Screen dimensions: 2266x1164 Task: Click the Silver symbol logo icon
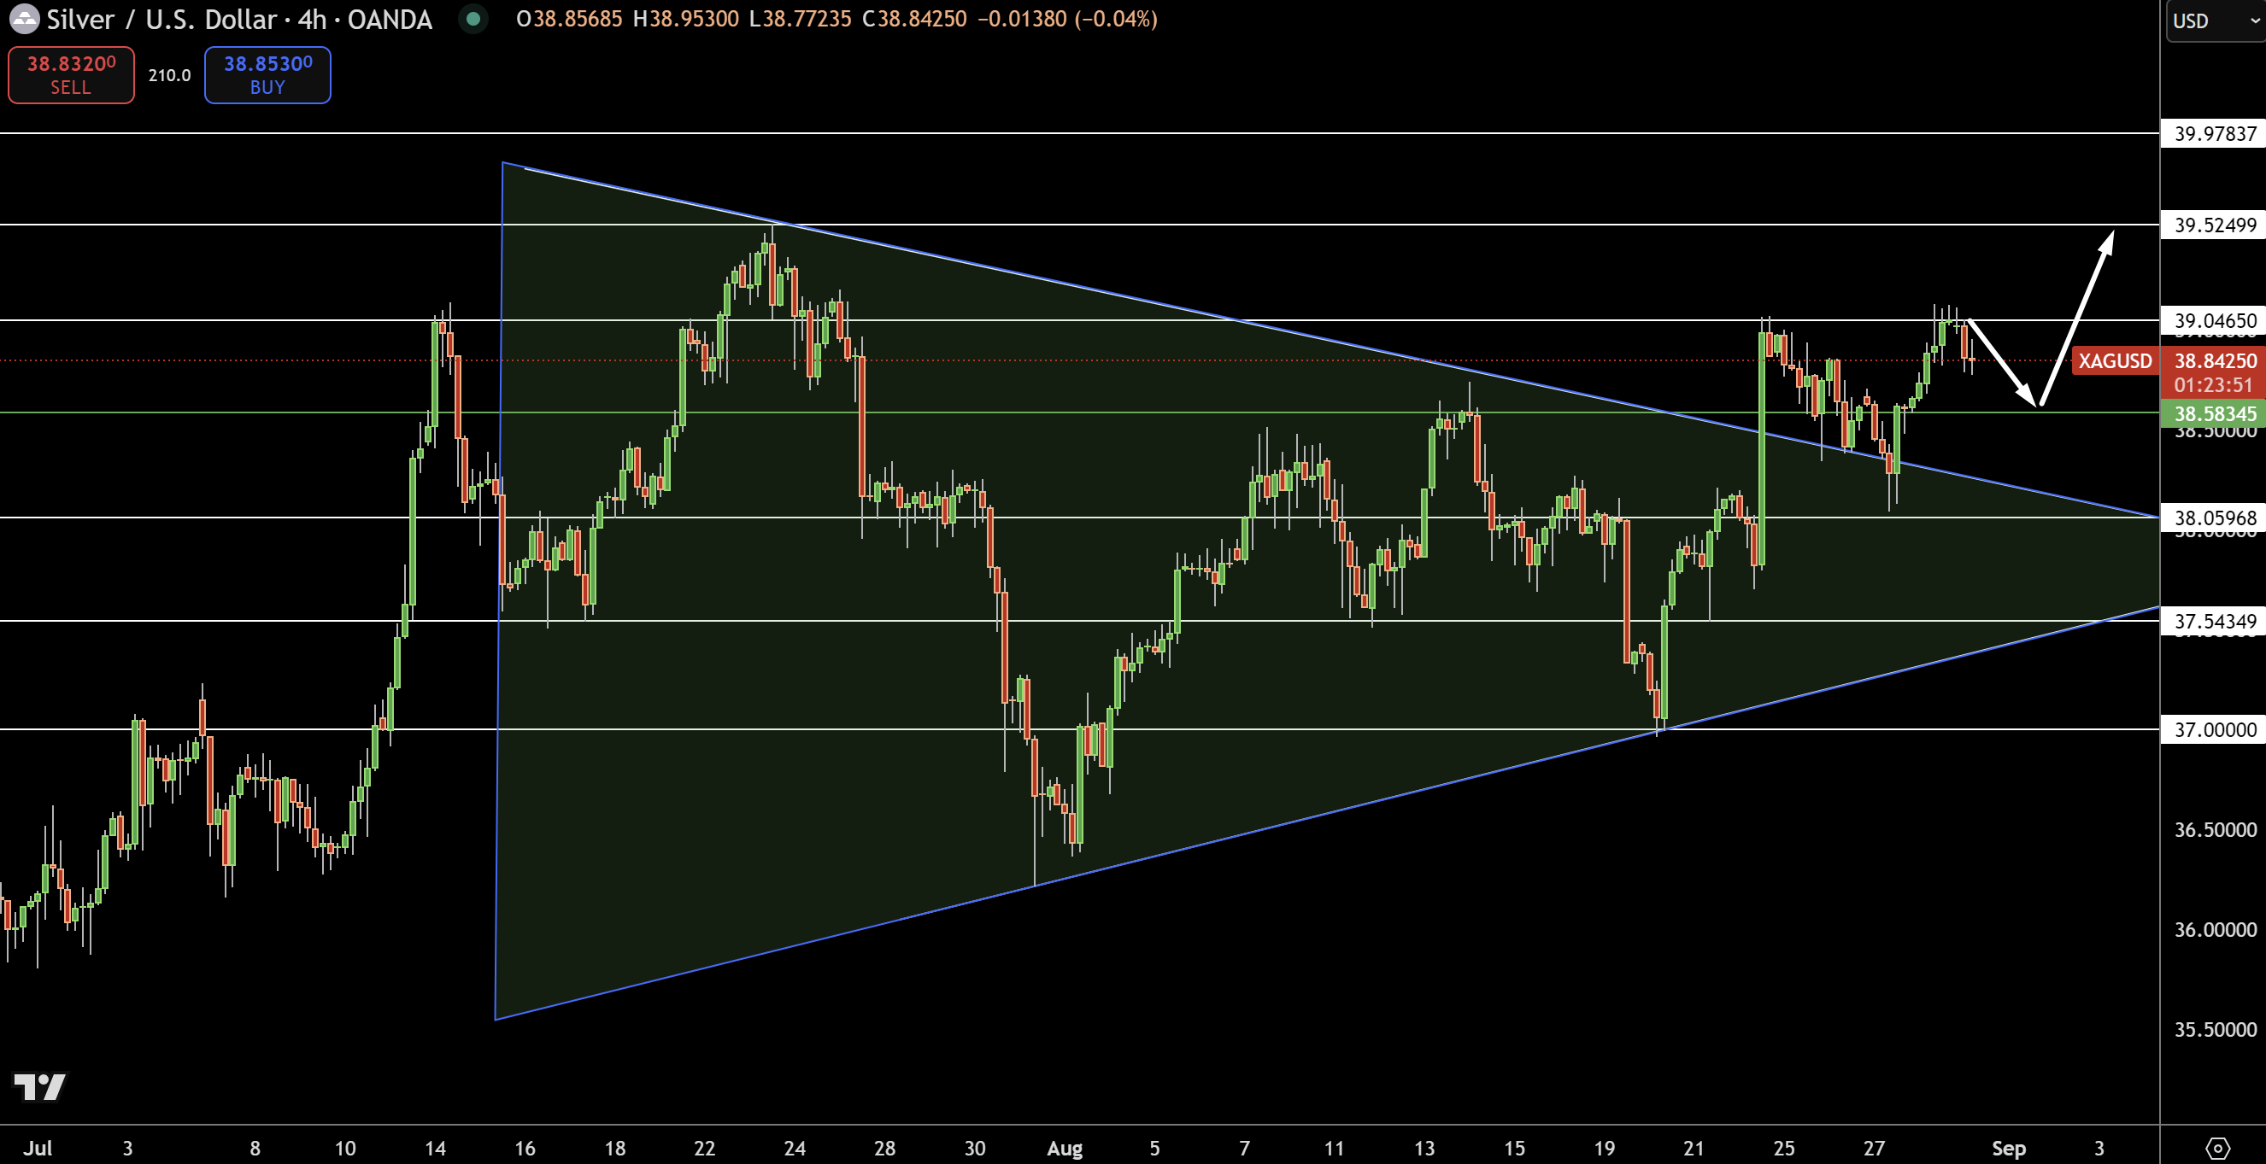click(24, 19)
